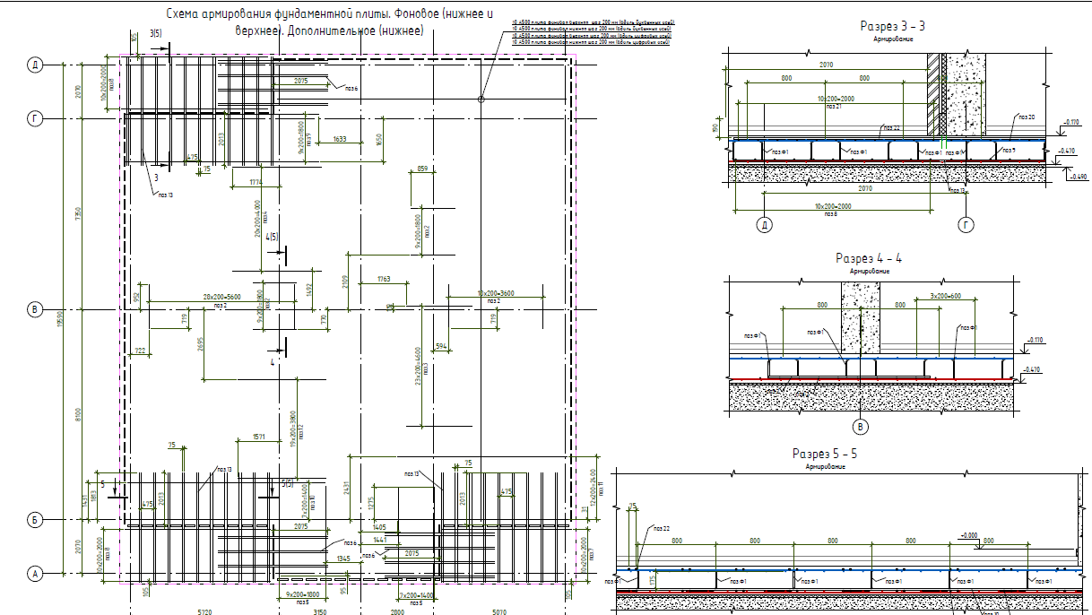Pick axis bubble Д on the plan's left side
The image size is (1092, 615).
pos(35,65)
